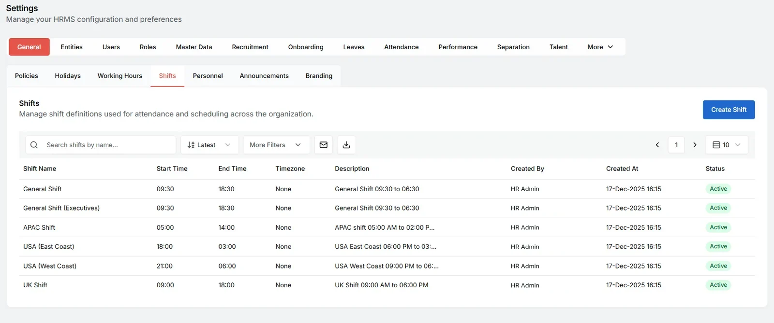
Task: Click the email envelope icon button
Action: (324, 145)
